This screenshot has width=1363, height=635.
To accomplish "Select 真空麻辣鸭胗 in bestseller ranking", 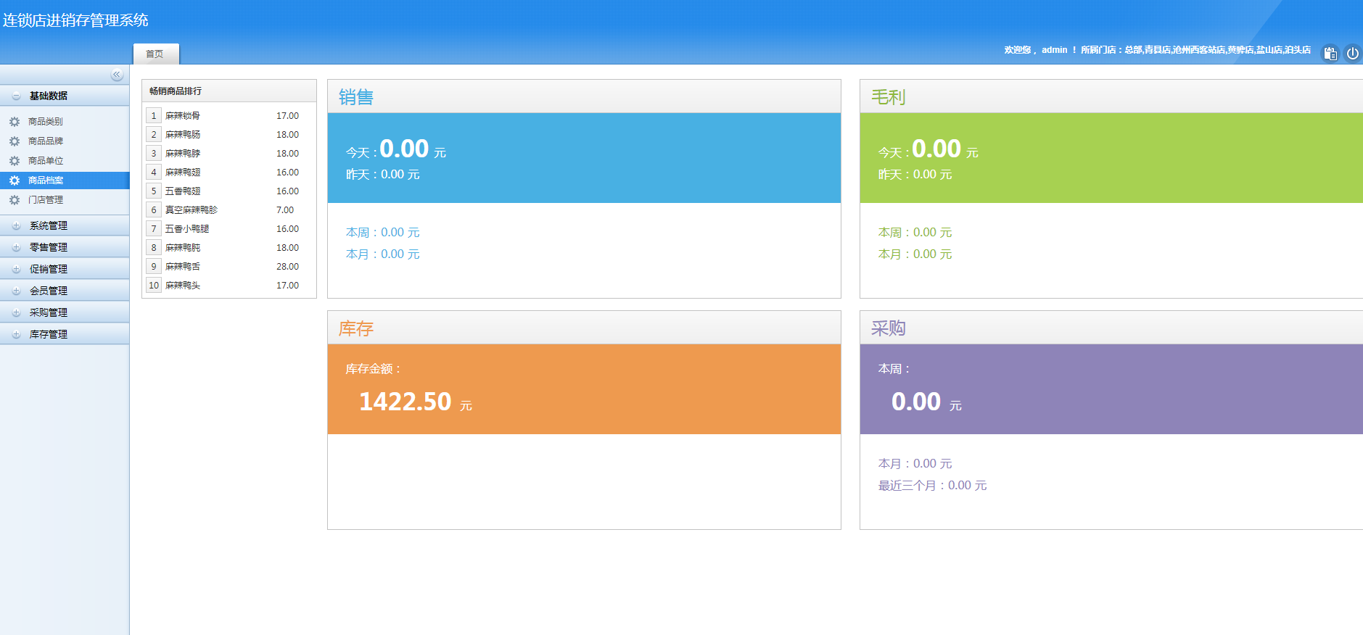I will coord(191,210).
